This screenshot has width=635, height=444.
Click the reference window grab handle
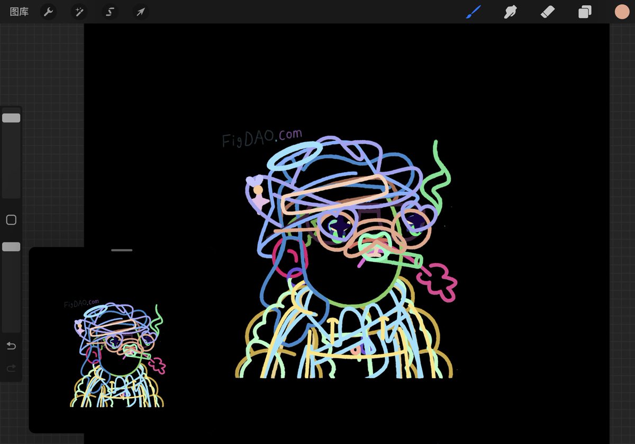point(122,250)
